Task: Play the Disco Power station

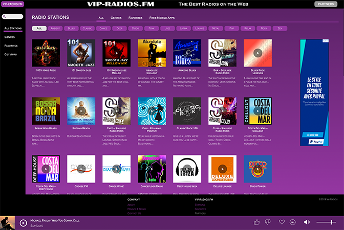Action: (x=258, y=169)
